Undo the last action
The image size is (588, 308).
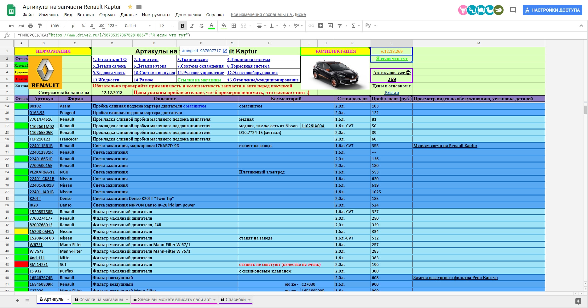point(12,26)
